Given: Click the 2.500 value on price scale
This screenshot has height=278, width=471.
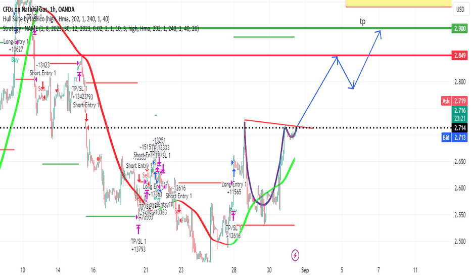Looking at the screenshot, I should coord(460,241).
